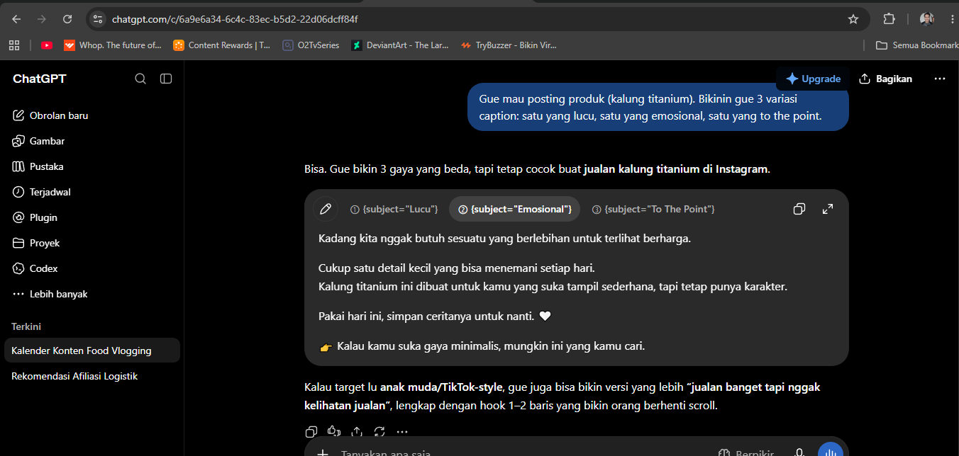
Task: Open the YouTube bookmark
Action: 47,45
